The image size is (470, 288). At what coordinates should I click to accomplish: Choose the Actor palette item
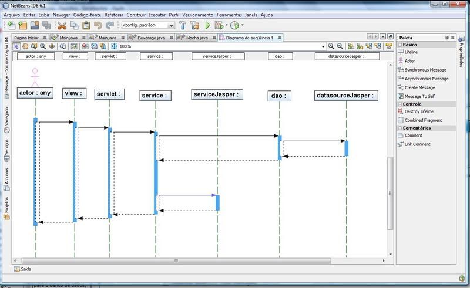click(x=409, y=61)
